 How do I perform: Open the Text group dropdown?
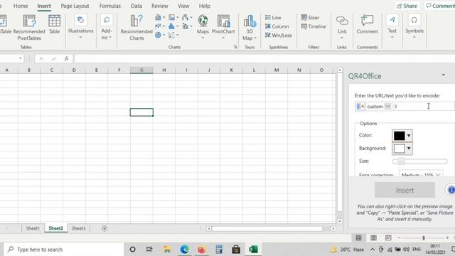[x=392, y=27]
